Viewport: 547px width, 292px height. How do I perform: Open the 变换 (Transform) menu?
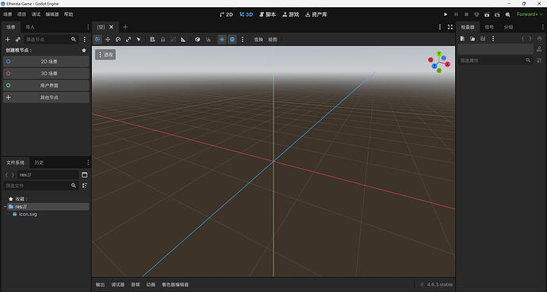tap(258, 40)
